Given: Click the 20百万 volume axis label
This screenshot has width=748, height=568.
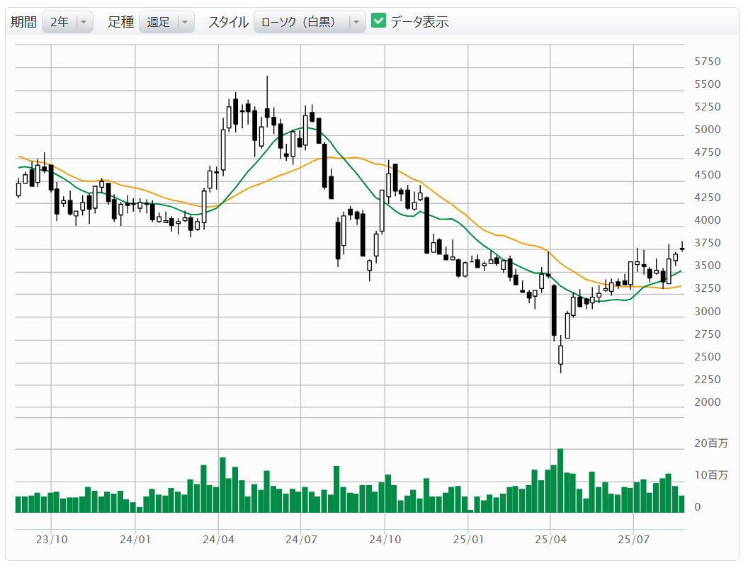Looking at the screenshot, I should [x=710, y=443].
